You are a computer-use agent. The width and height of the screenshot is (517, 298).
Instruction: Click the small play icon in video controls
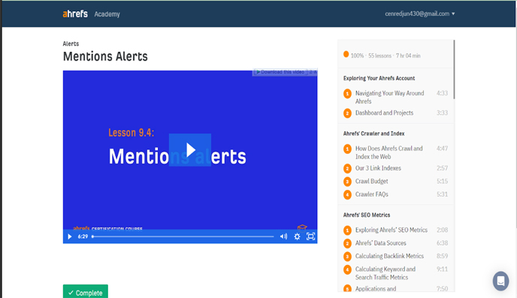[70, 236]
